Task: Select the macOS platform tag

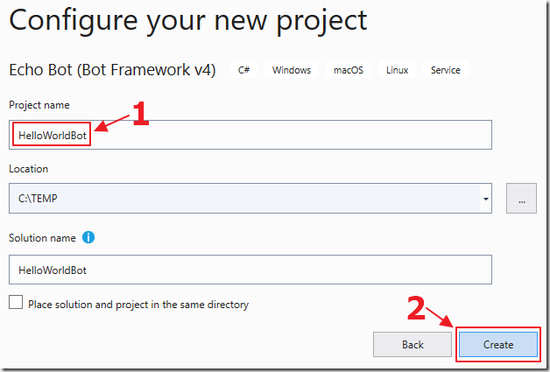Action: tap(349, 70)
